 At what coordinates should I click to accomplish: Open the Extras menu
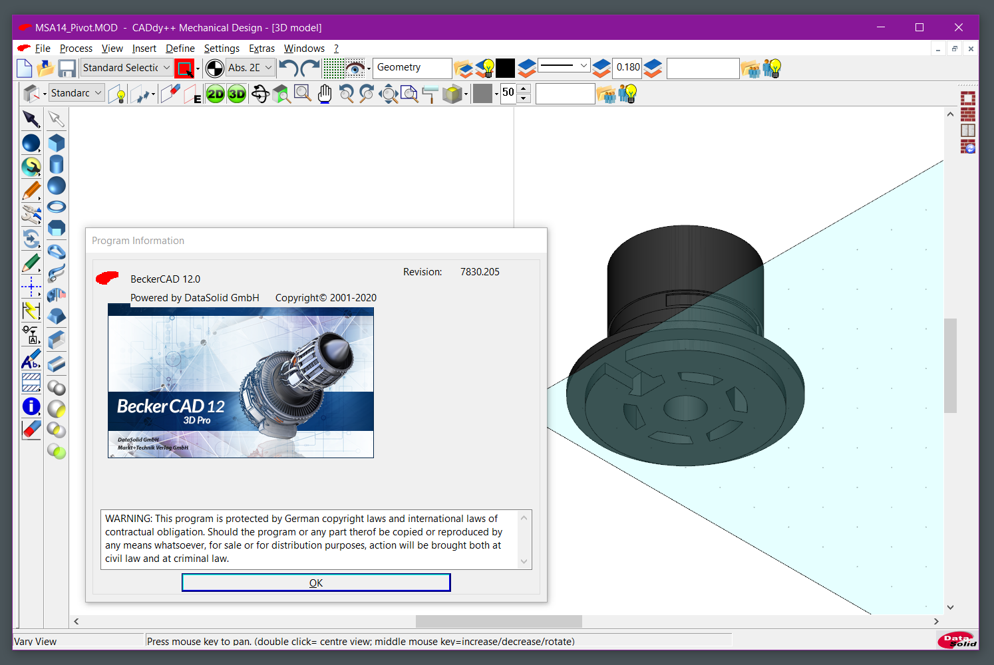click(x=261, y=49)
